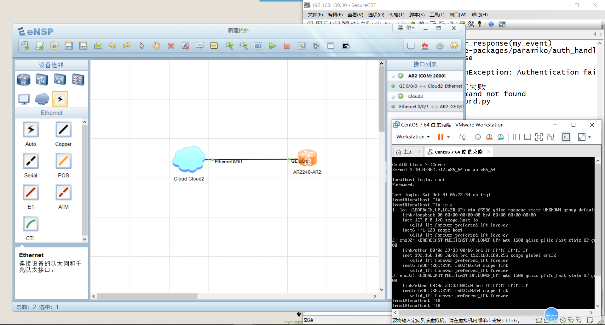
Task: Open the SecureCRT 选项(O) menu
Action: click(x=376, y=15)
